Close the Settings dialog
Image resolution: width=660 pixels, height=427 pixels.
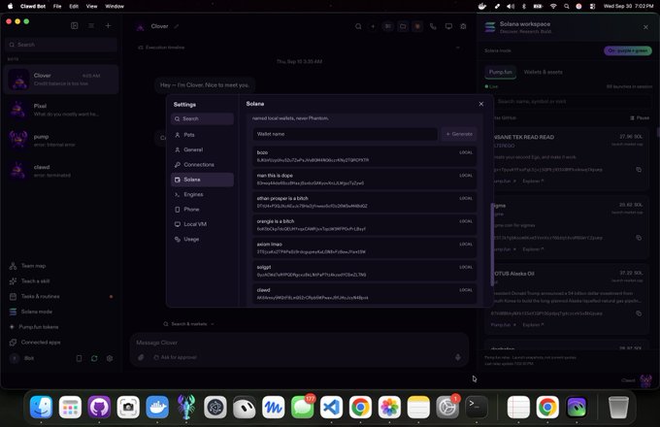click(481, 104)
